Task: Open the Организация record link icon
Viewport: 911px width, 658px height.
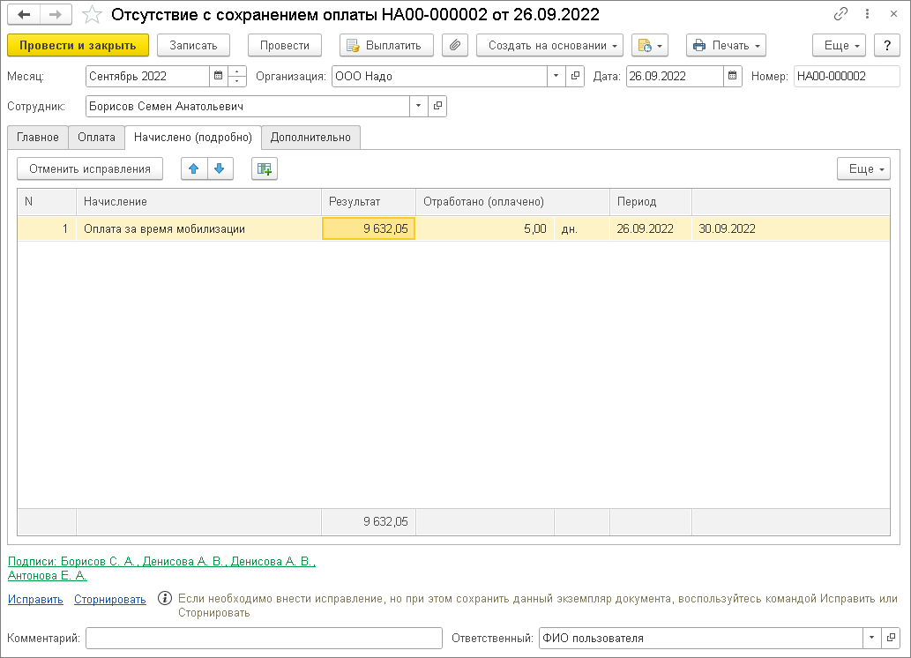Action: coord(576,77)
